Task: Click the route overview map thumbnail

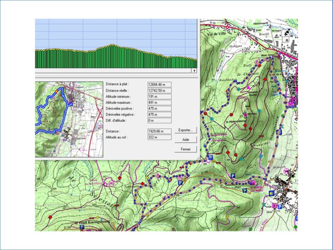Action: pyautogui.click(x=69, y=119)
